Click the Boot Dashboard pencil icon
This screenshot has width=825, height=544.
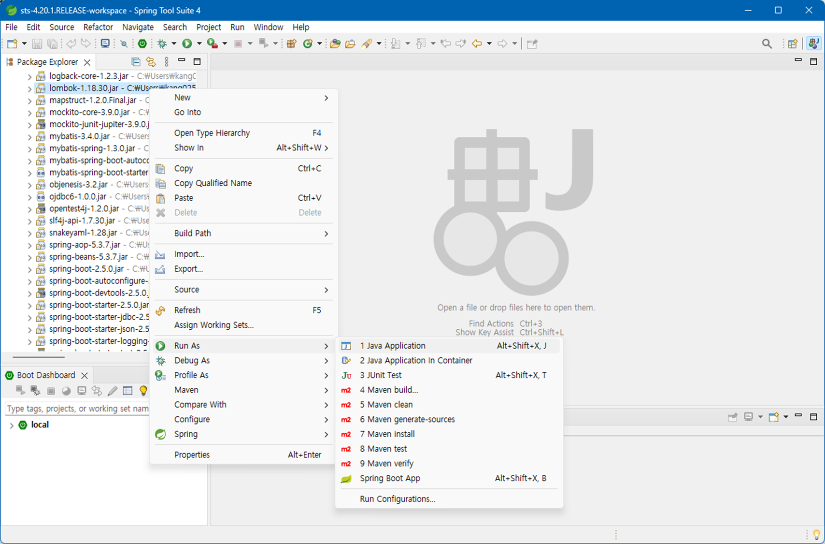(x=113, y=390)
